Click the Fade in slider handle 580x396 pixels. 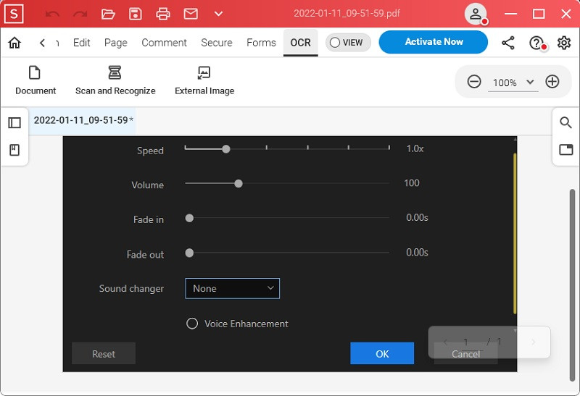click(189, 219)
